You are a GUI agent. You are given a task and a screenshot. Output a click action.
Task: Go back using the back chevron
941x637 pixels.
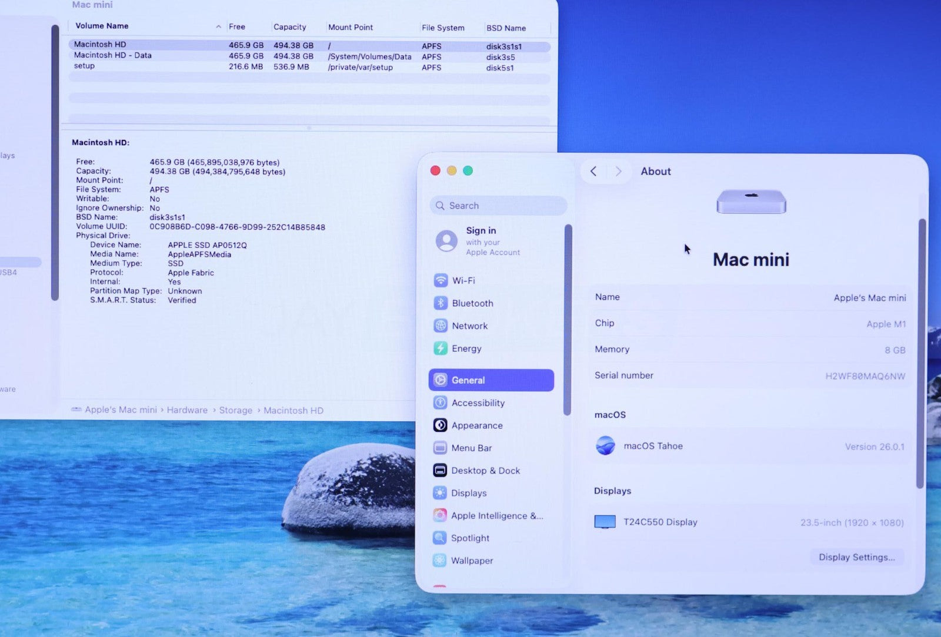click(x=593, y=171)
